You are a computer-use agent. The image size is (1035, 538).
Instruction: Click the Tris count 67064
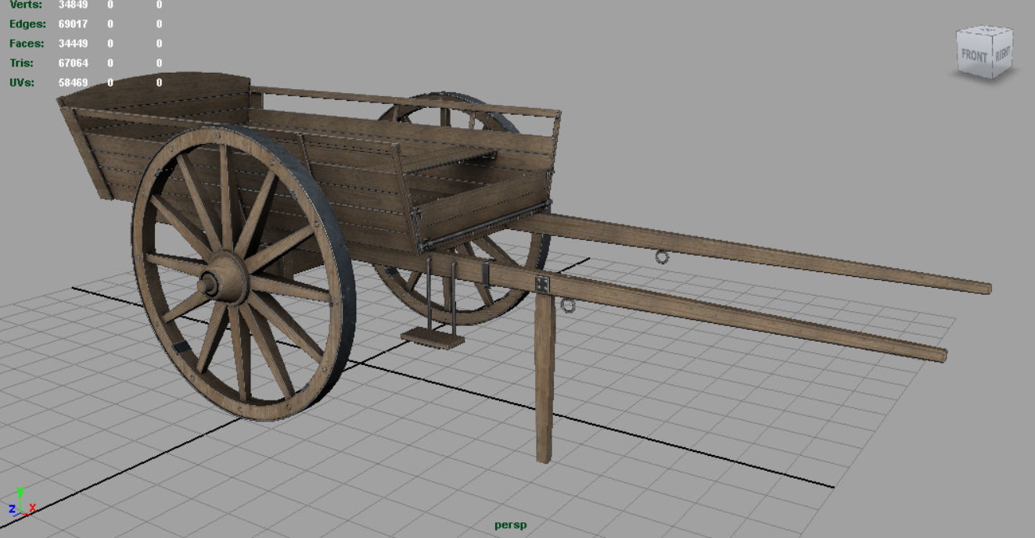pos(73,63)
